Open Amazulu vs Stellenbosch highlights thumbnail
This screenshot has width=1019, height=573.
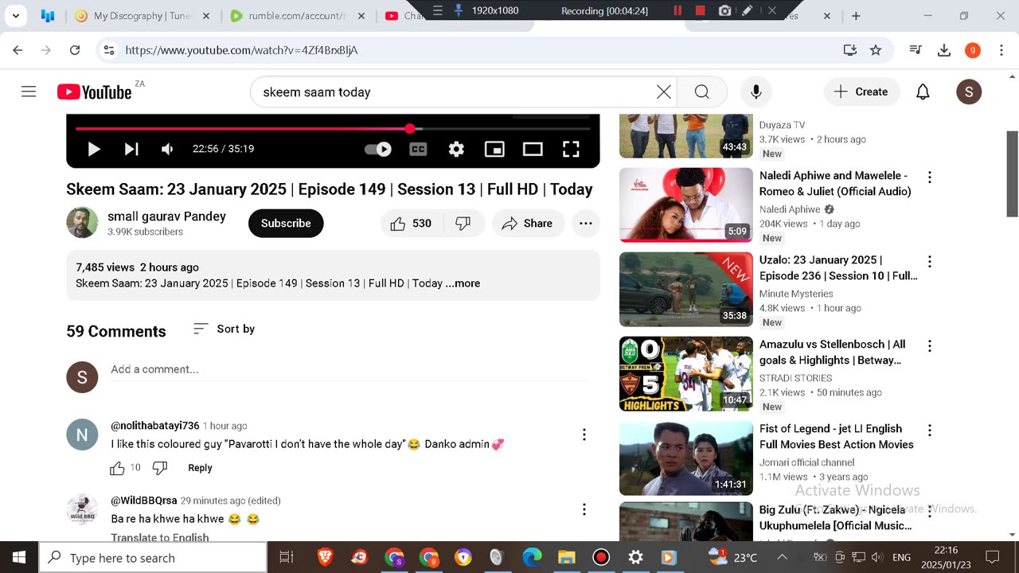(686, 373)
